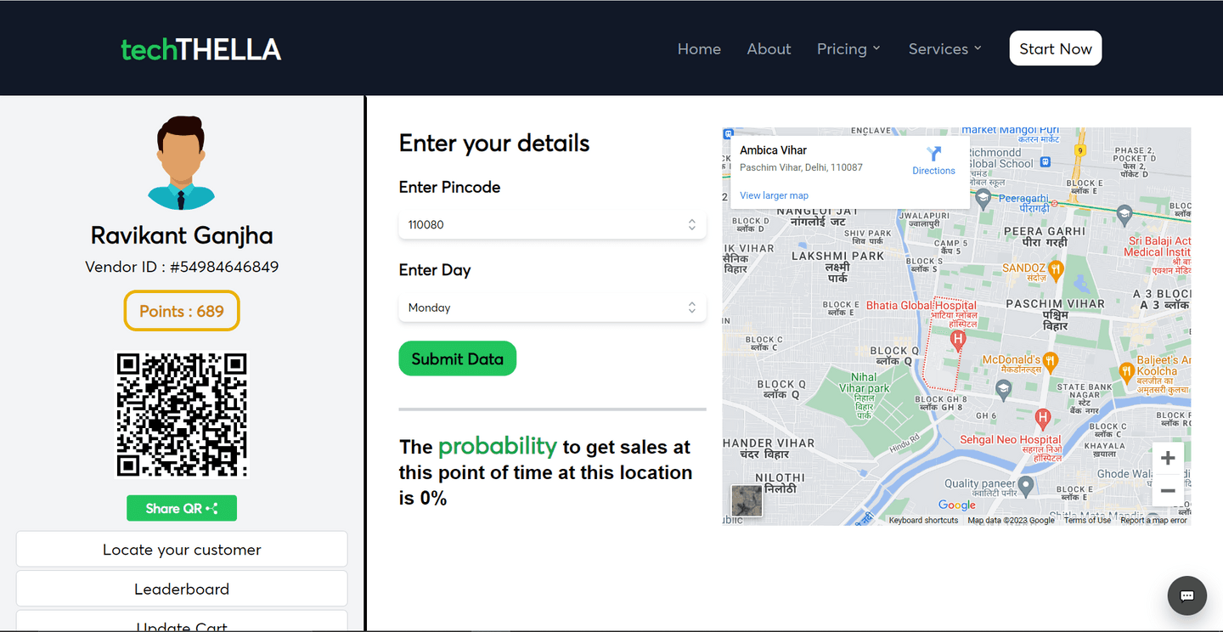Click the vendor avatar image
Viewport: 1223px width, 632px height.
pos(181,163)
